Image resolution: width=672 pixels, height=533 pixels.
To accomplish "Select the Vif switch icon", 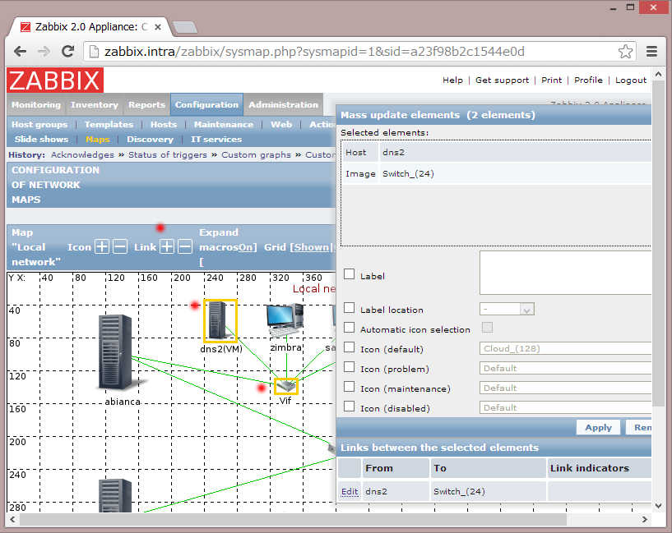I will (286, 386).
